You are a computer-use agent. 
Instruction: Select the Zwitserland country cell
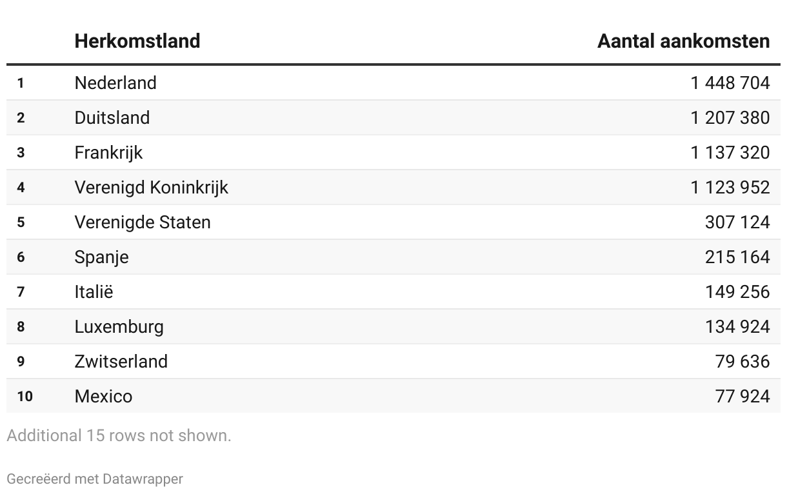coord(121,362)
